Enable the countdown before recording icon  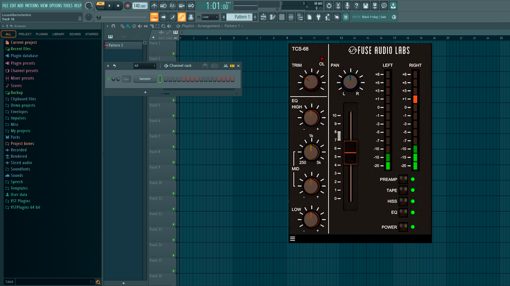[172, 6]
